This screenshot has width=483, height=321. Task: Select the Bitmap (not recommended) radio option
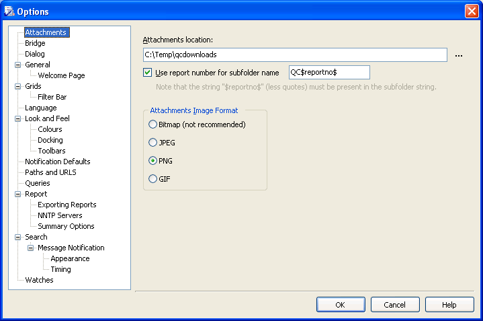(x=152, y=124)
